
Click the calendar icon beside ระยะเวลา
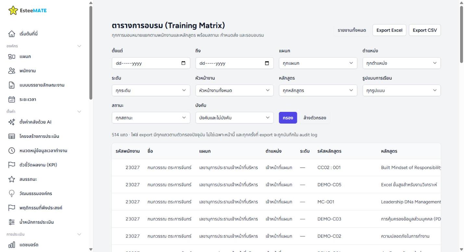point(12,100)
